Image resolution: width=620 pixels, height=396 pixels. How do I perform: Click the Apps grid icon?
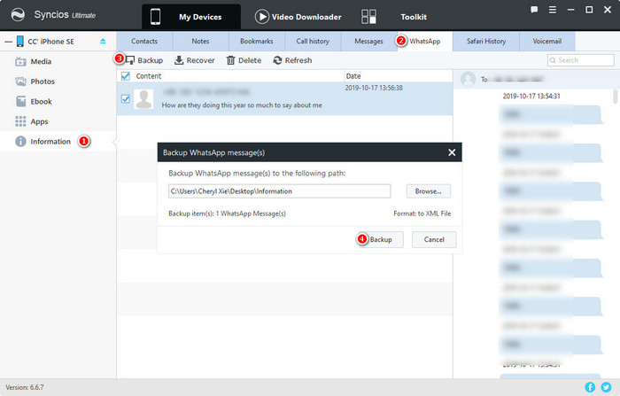(x=20, y=121)
